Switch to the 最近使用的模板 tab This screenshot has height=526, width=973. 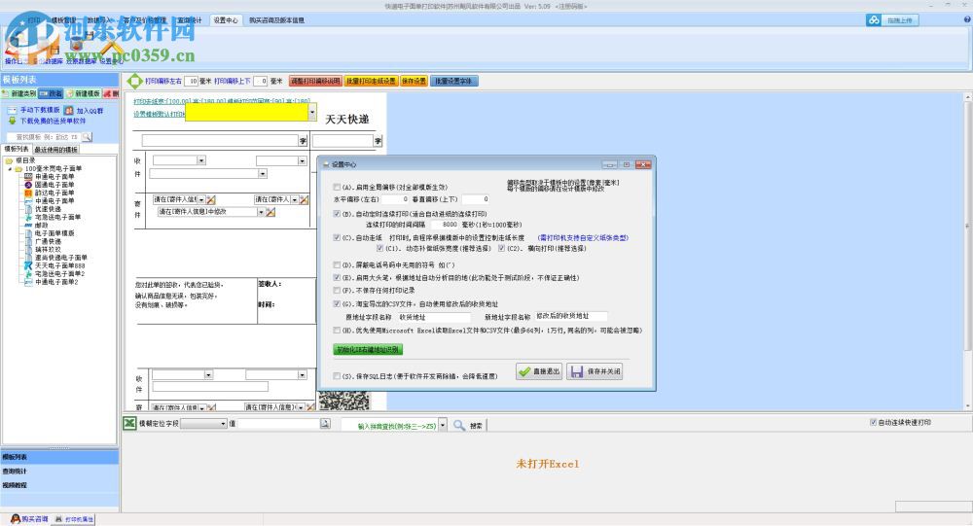tap(55, 150)
